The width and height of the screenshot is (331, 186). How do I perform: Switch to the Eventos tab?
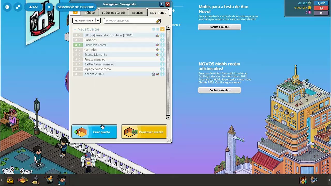tap(138, 13)
